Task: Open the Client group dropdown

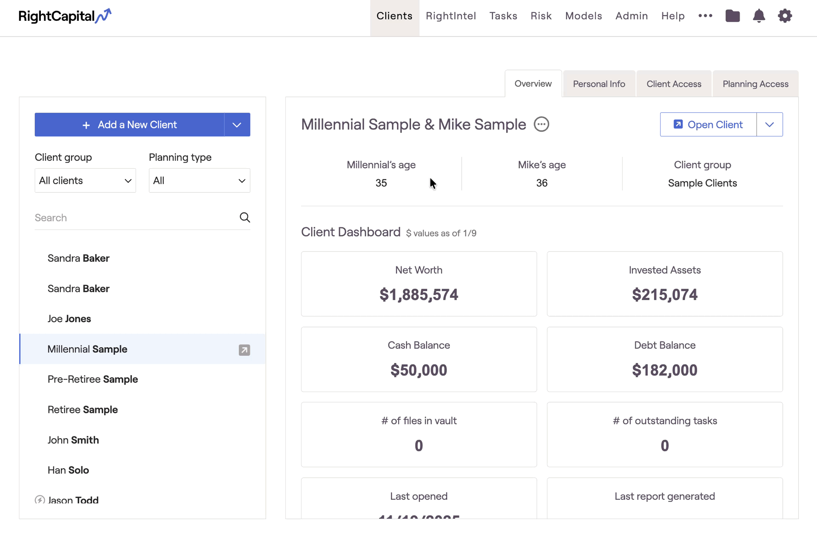Action: pos(85,180)
